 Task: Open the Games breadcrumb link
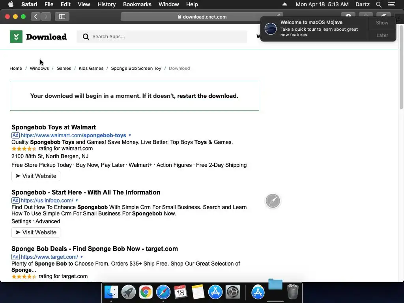(x=64, y=68)
